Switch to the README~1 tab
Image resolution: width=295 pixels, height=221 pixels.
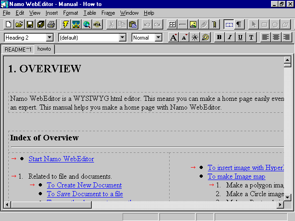pyautogui.click(x=18, y=49)
